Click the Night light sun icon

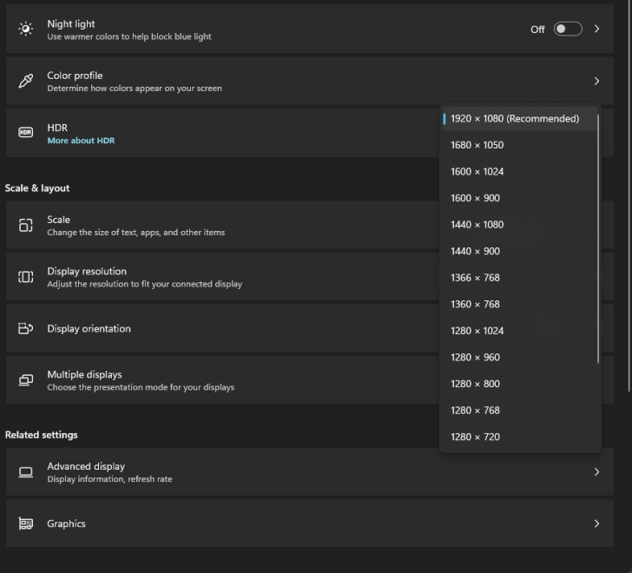[x=26, y=29]
